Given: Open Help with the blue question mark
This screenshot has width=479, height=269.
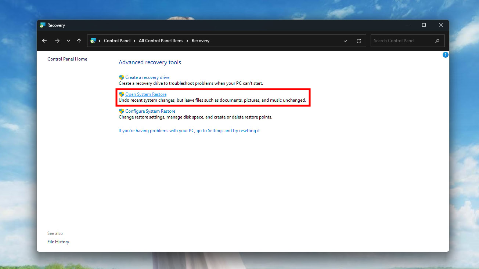Looking at the screenshot, I should point(446,55).
